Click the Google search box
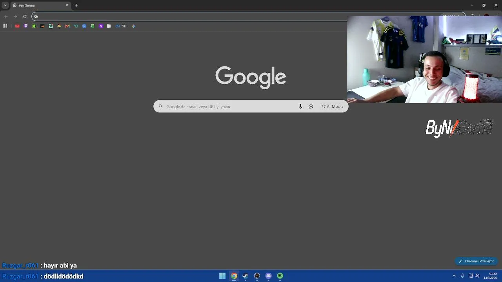The image size is (502, 282). point(251,107)
